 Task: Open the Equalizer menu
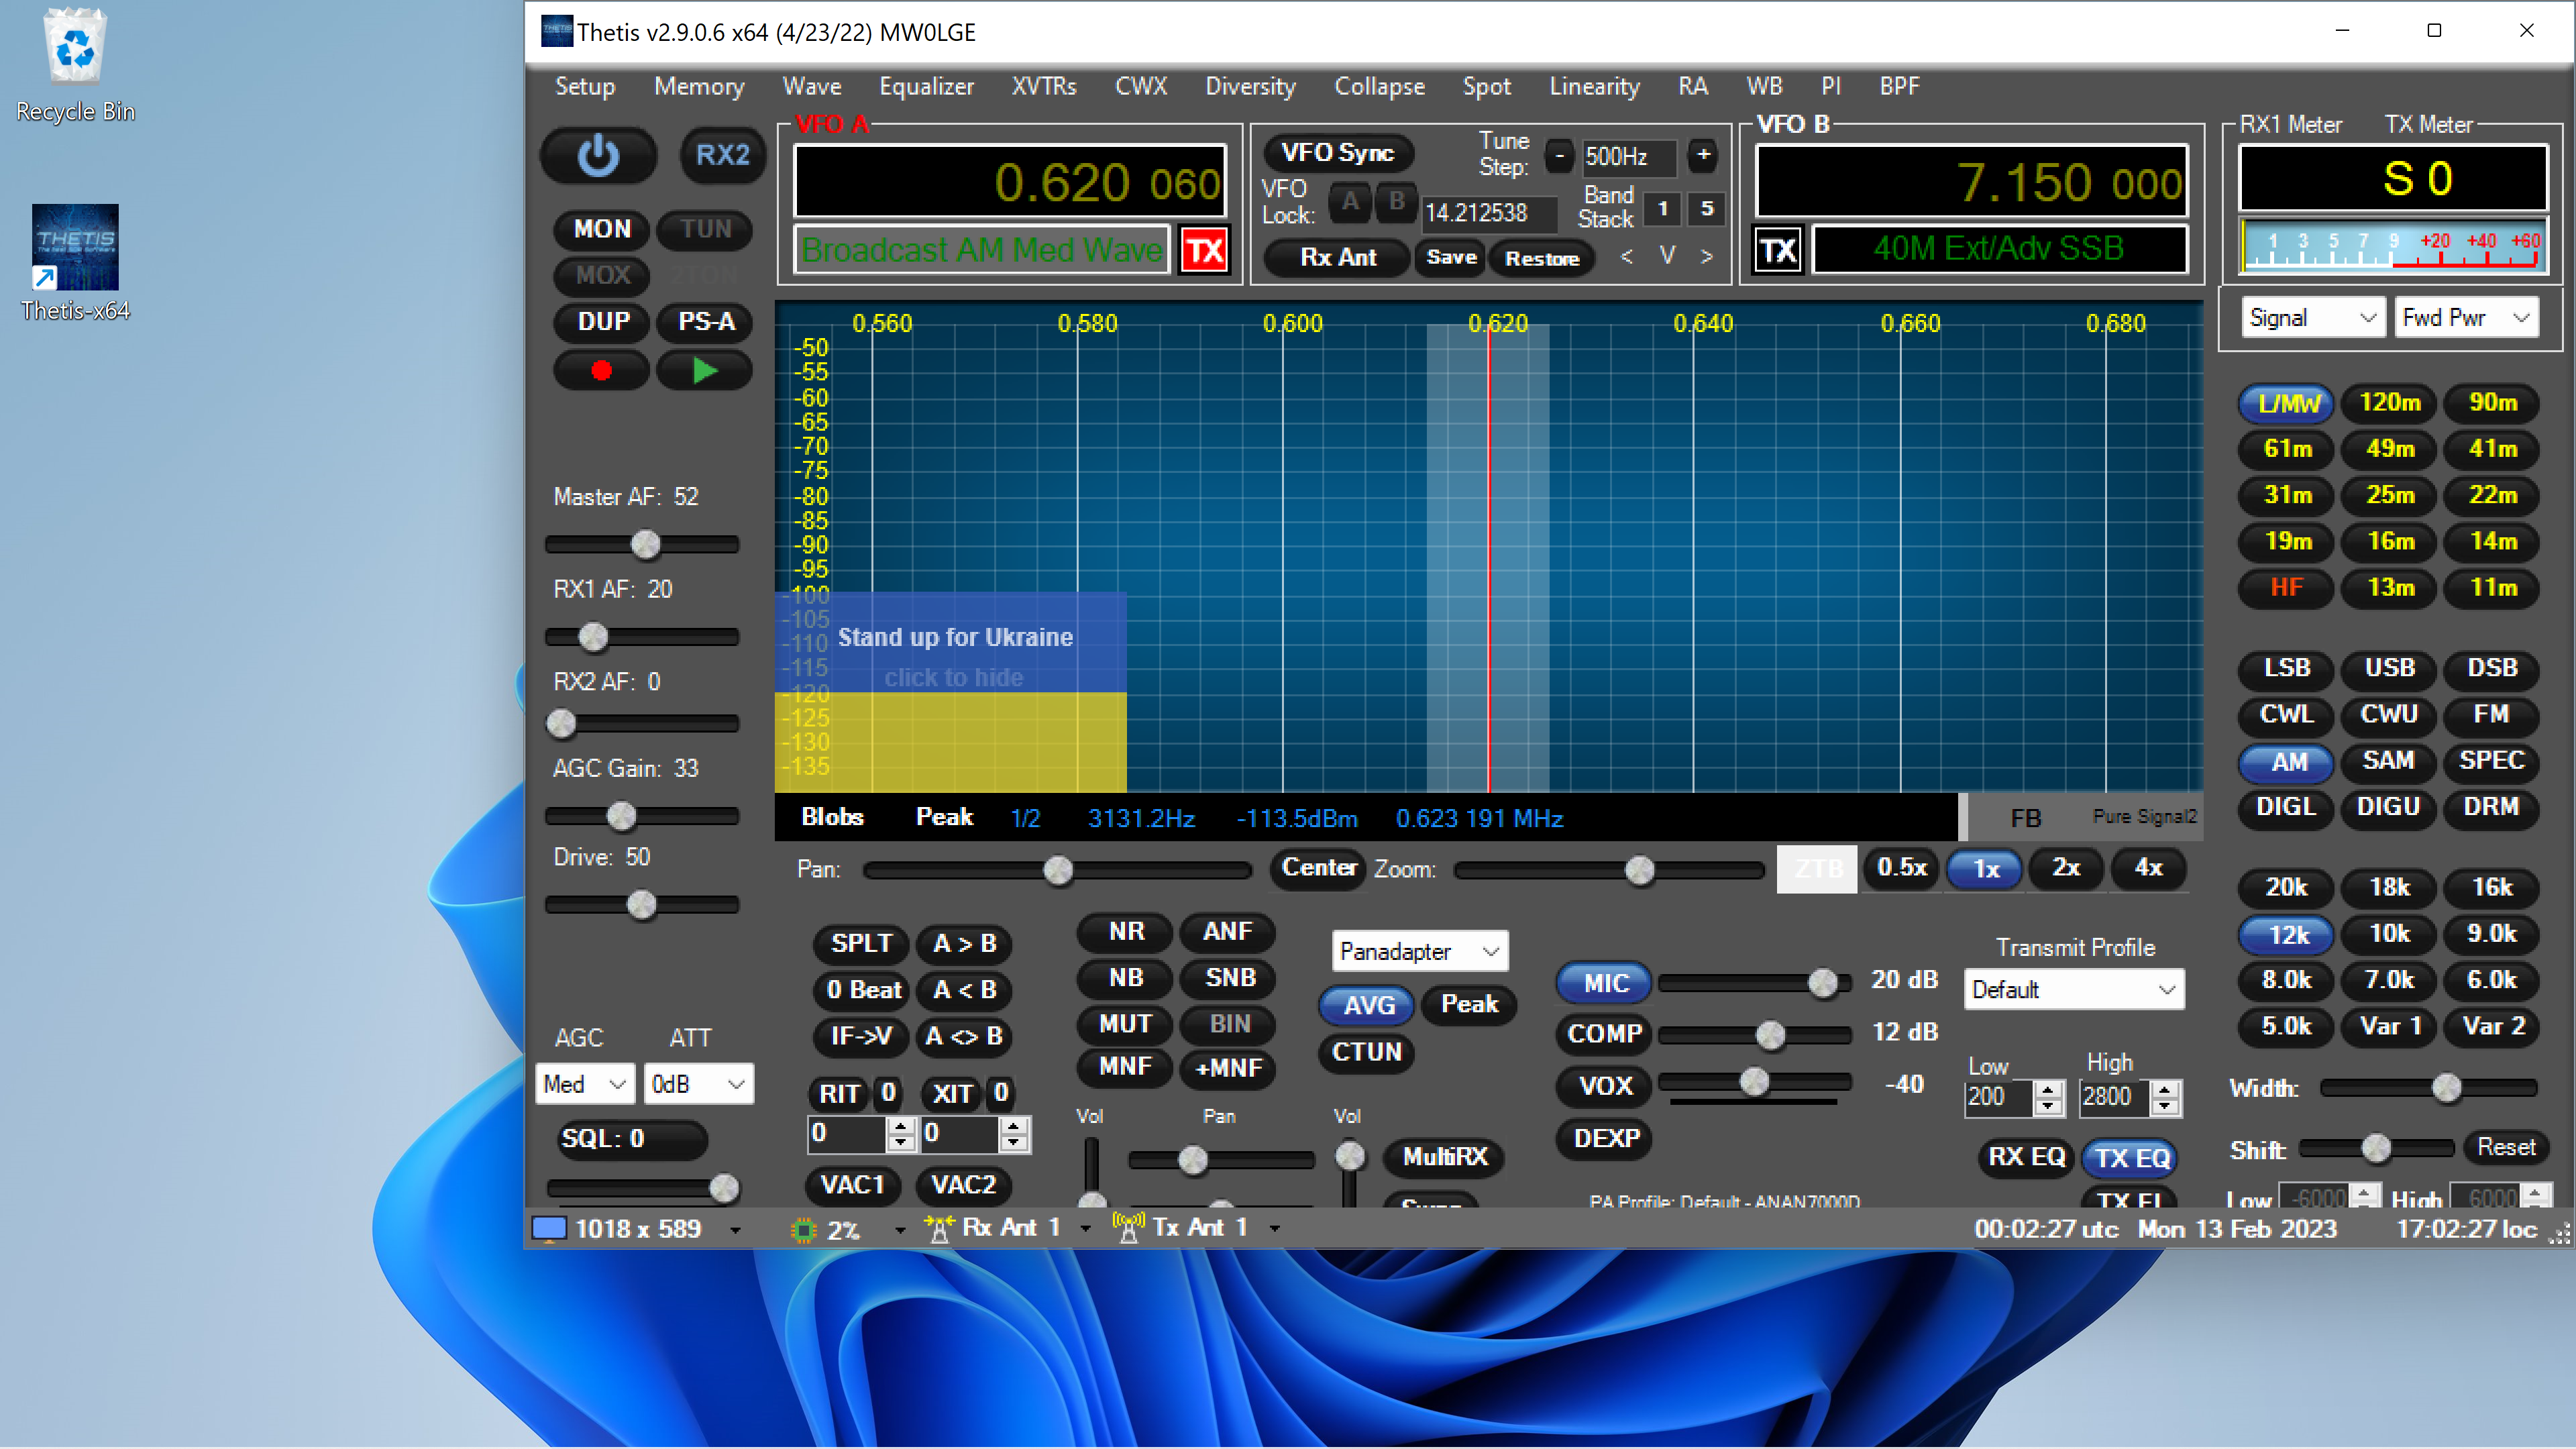click(x=926, y=87)
